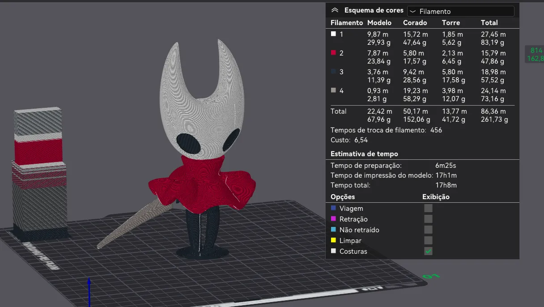This screenshot has width=544, height=307.
Task: Enable the Viagem display checkbox
Action: coord(428,208)
